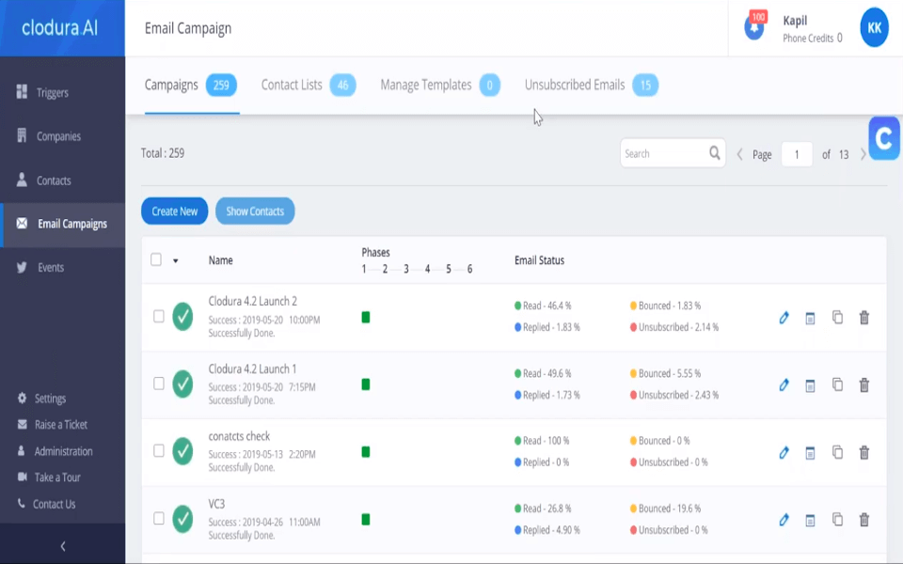Click the green phase 1 square for Clodura 4.2 Launch 2
The width and height of the screenshot is (903, 564).
(366, 317)
